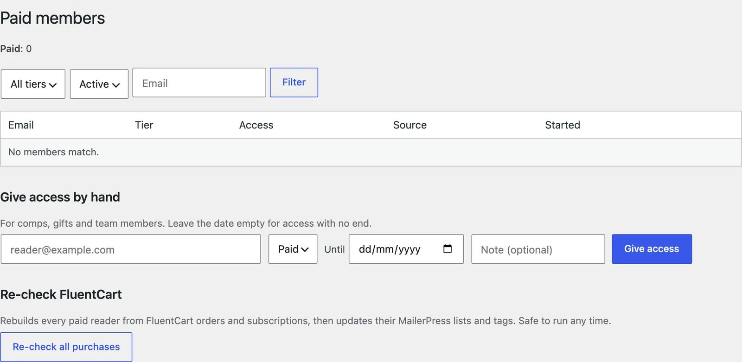Open the calendar date picker icon
742x362 pixels.
pyautogui.click(x=448, y=249)
